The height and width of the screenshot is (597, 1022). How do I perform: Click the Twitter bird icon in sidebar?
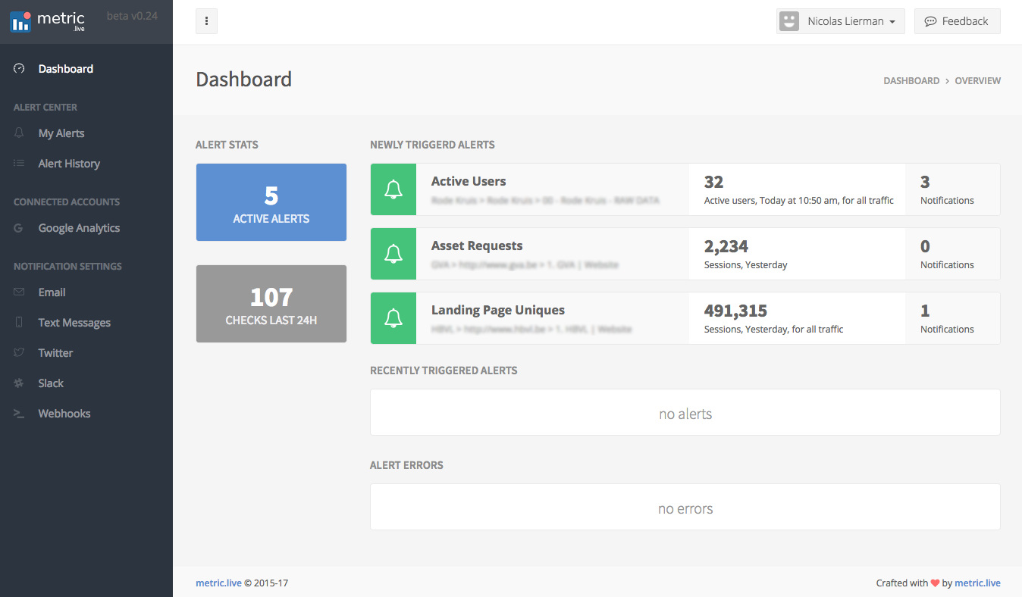[x=20, y=353]
